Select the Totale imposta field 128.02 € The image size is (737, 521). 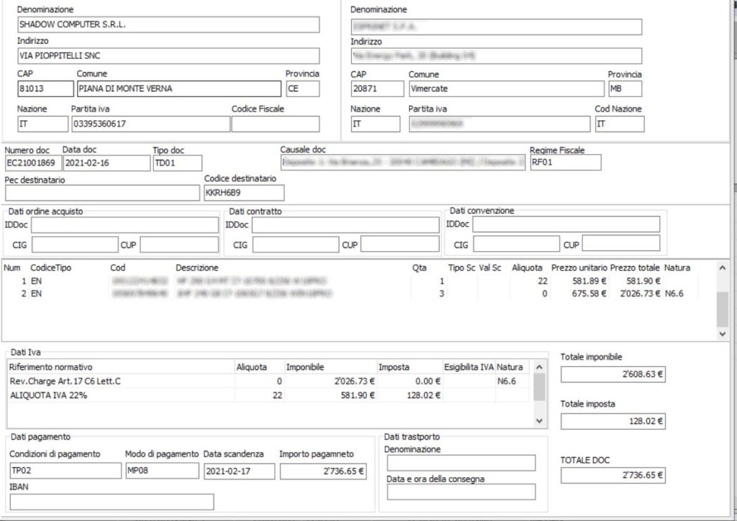[x=613, y=421]
